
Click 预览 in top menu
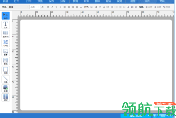(x=40, y=1)
